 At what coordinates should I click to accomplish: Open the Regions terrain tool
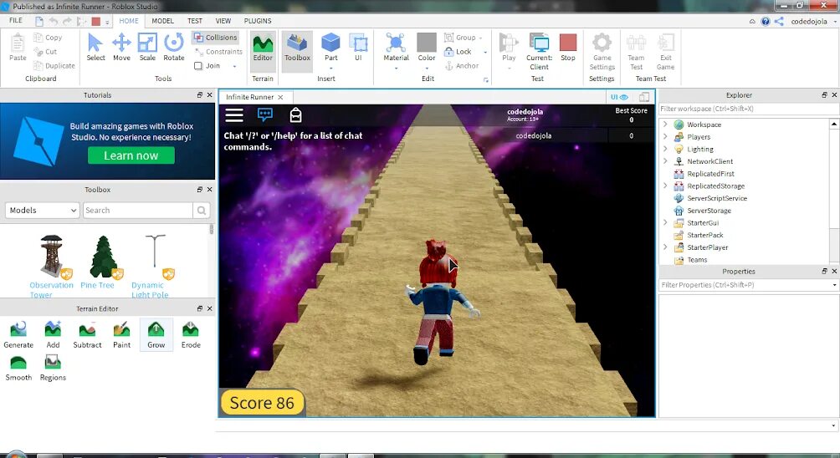point(53,368)
